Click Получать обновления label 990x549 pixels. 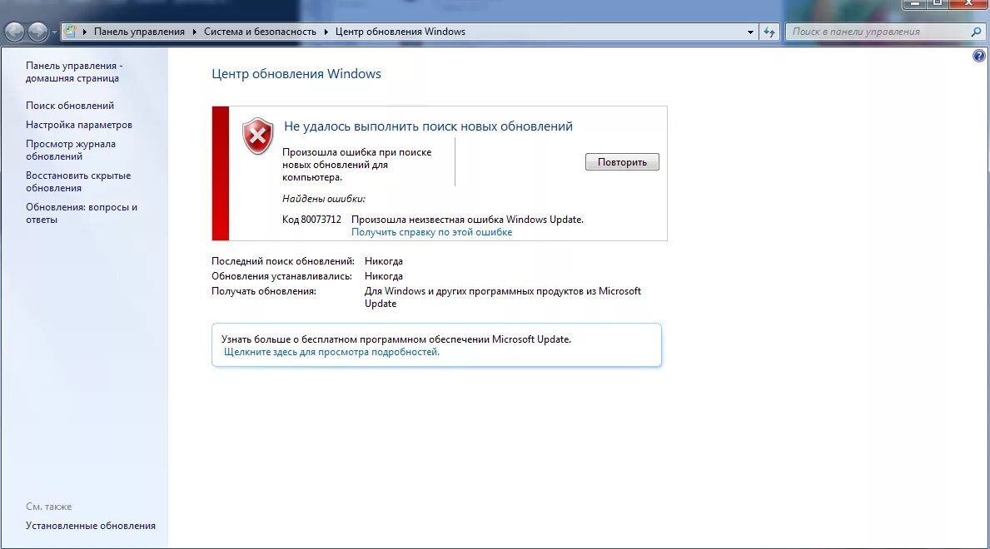264,291
